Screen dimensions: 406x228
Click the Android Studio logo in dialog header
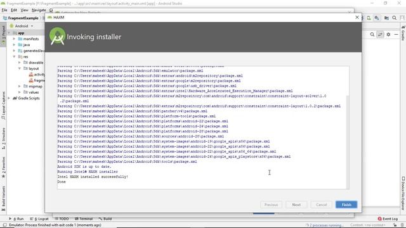[57, 36]
